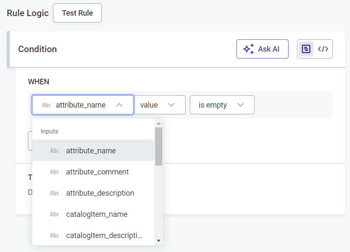Switch to the visual form editor view
The height and width of the screenshot is (252, 350).
click(x=306, y=49)
